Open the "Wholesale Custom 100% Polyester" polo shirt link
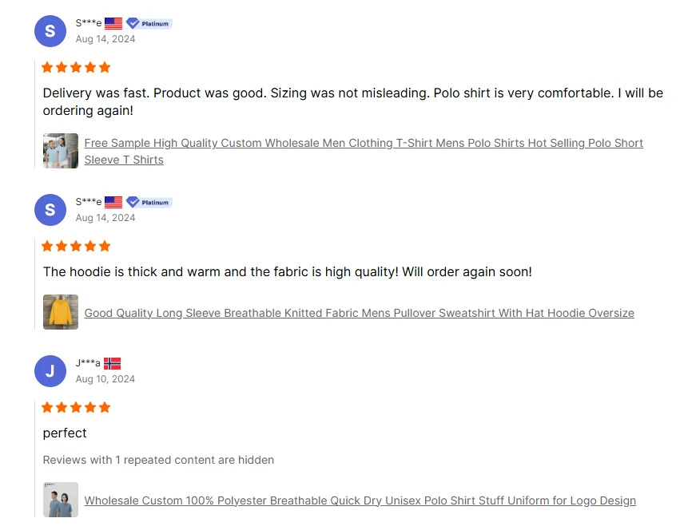The image size is (684, 530). [360, 501]
